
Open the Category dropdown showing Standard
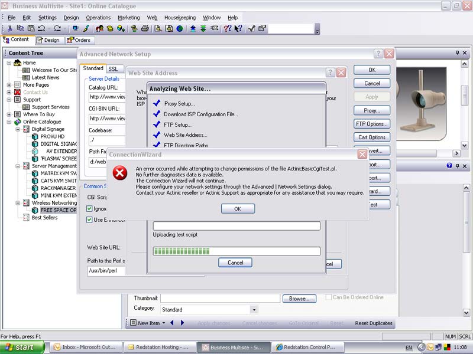pyautogui.click(x=254, y=309)
